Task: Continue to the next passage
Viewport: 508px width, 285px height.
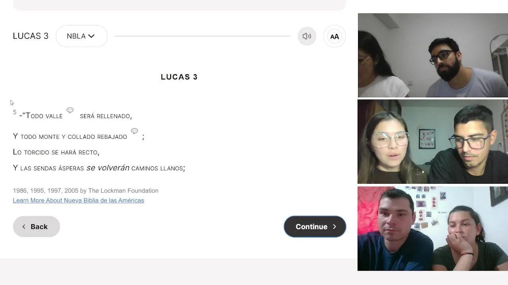Action: click(315, 226)
